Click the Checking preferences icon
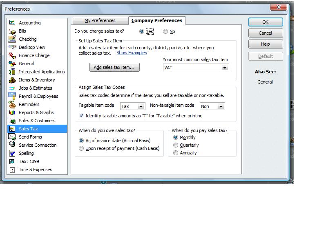326x240 pixels. tap(12, 39)
